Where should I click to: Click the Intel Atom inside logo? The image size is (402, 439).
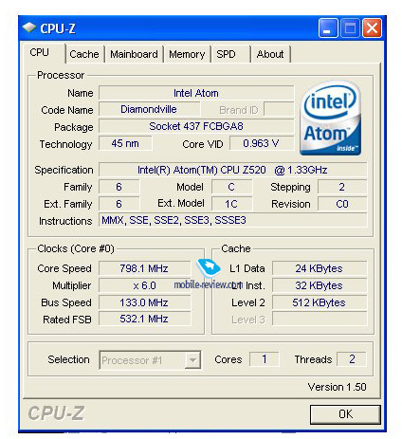[330, 118]
